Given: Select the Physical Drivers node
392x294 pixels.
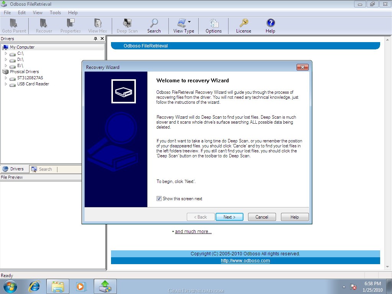Looking at the screenshot, I should 24,72.
